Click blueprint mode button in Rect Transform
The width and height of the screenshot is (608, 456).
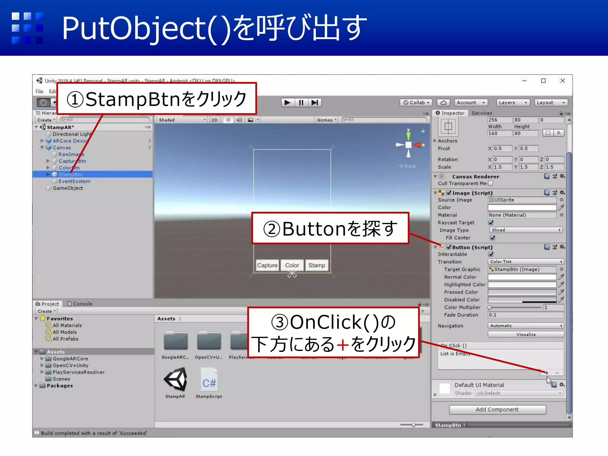(x=548, y=133)
